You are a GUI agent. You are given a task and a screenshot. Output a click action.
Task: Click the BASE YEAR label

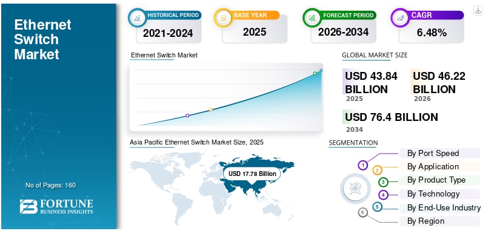pos(250,15)
